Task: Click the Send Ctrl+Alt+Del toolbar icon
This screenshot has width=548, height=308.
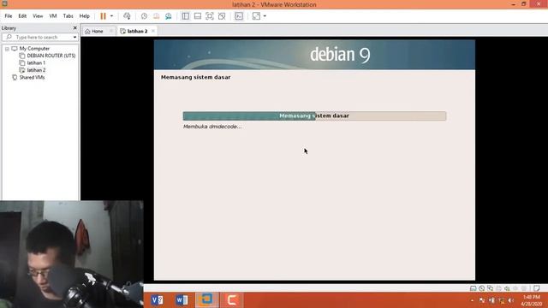Action: (x=127, y=16)
